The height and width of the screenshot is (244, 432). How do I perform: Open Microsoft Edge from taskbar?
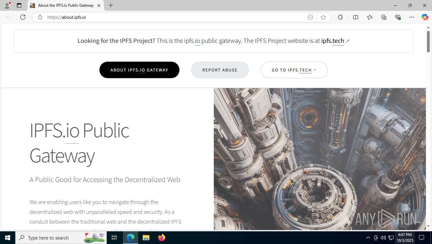tap(131, 238)
